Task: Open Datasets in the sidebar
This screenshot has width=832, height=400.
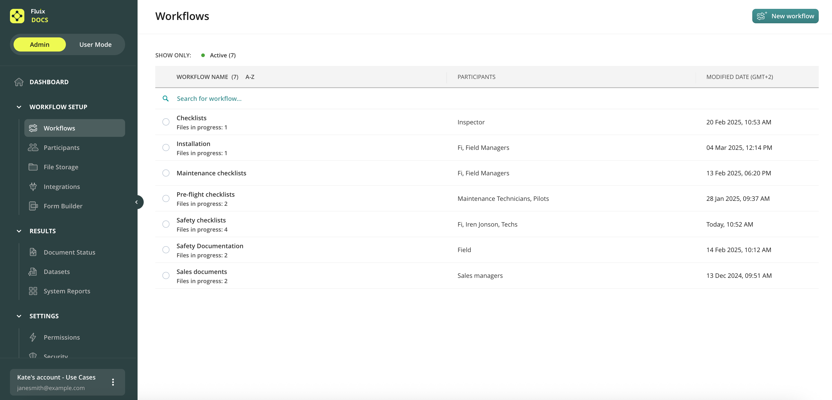Action: coord(56,272)
